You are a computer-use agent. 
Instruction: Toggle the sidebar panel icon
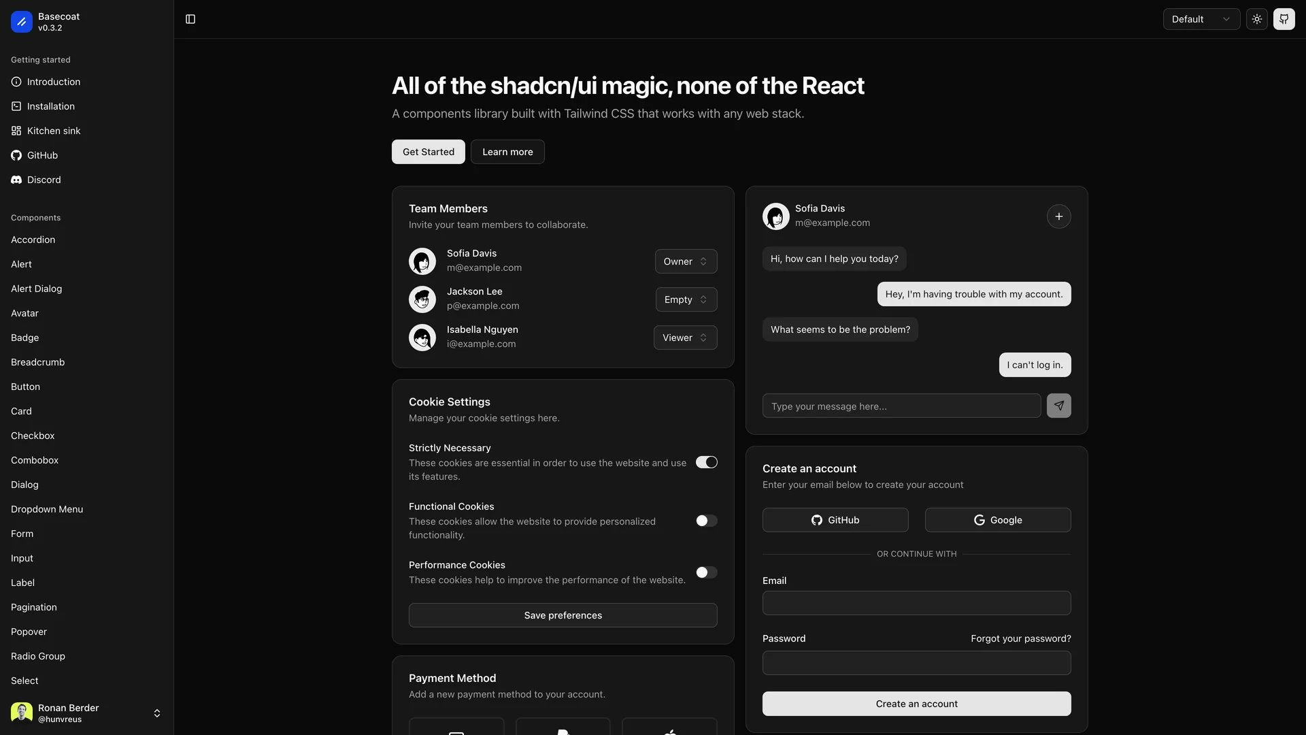(190, 19)
